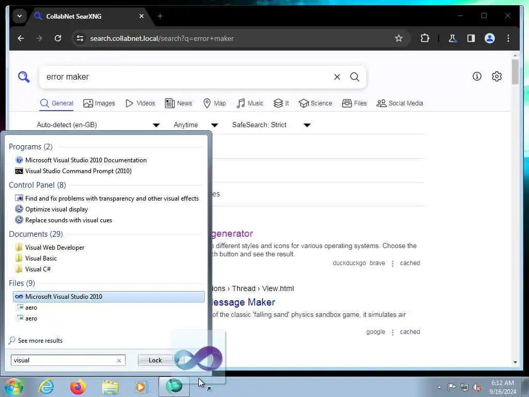
Task: Click the muted volume tray icon
Action: coord(477,387)
